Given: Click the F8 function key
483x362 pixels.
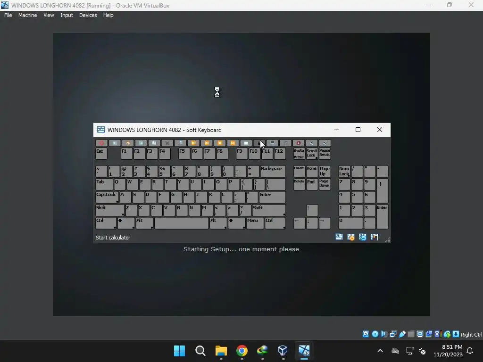Looking at the screenshot, I should 222,154.
